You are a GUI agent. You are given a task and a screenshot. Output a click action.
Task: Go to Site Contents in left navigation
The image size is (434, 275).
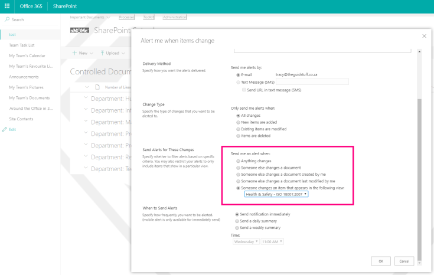coord(22,119)
